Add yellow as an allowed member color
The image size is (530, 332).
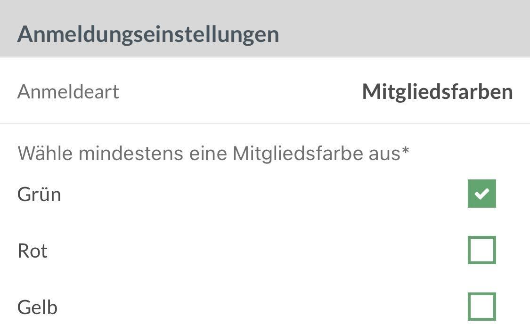481,307
